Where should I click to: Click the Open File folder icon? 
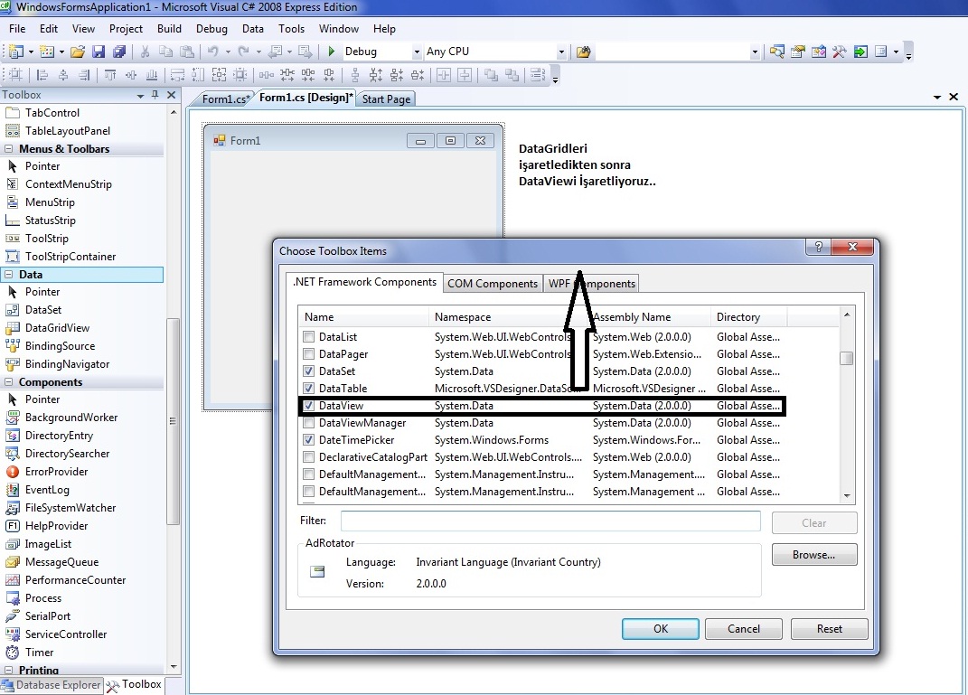[78, 52]
